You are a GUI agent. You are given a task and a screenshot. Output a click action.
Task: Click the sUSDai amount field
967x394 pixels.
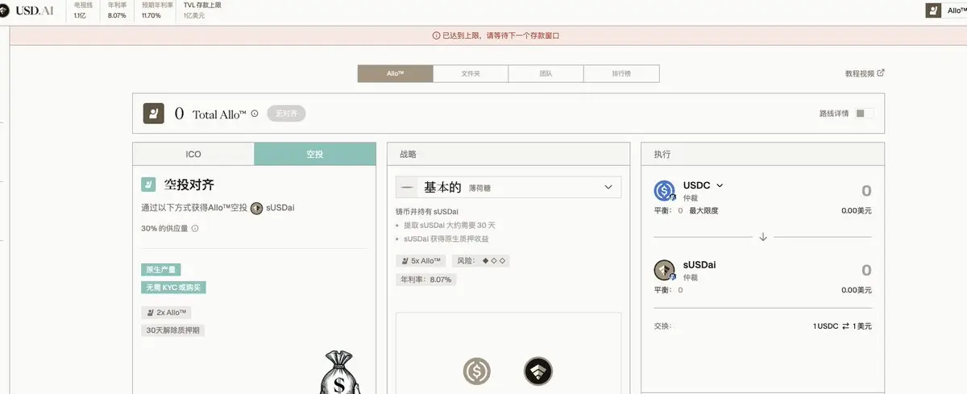[867, 270]
